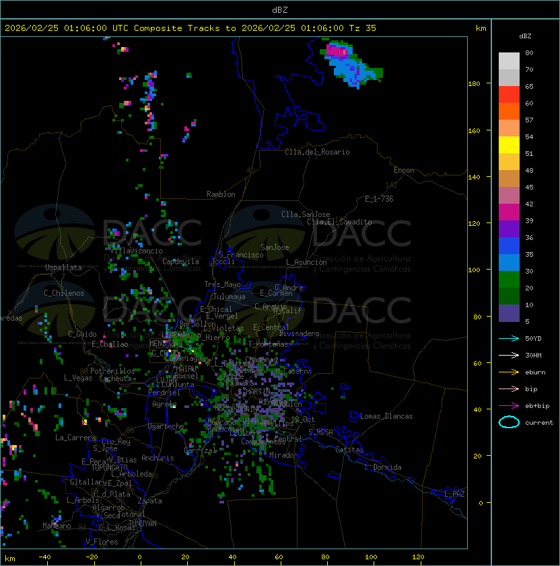Select the dark orange swatch between 60 and 57
The width and height of the screenshot is (560, 566).
(509, 111)
